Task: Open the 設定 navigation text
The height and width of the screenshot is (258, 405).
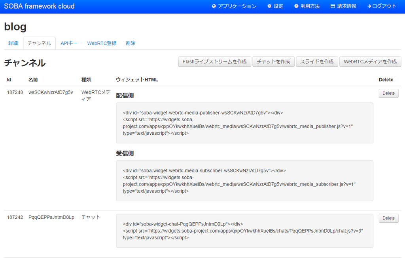Action: point(278,6)
